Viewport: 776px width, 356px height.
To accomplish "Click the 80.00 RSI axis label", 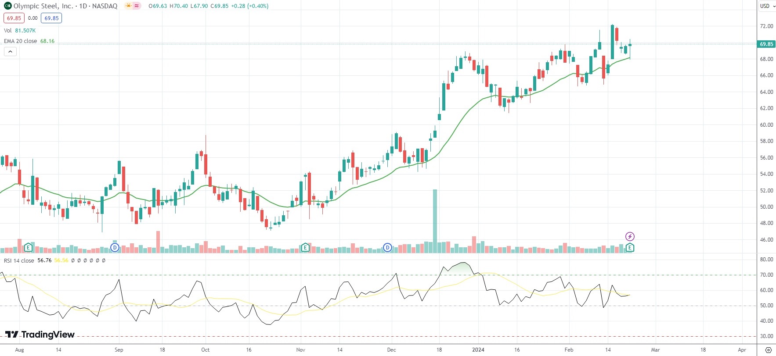I will pos(766,260).
